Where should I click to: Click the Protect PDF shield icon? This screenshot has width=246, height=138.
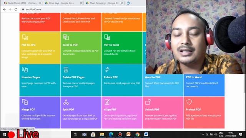pos(189,102)
